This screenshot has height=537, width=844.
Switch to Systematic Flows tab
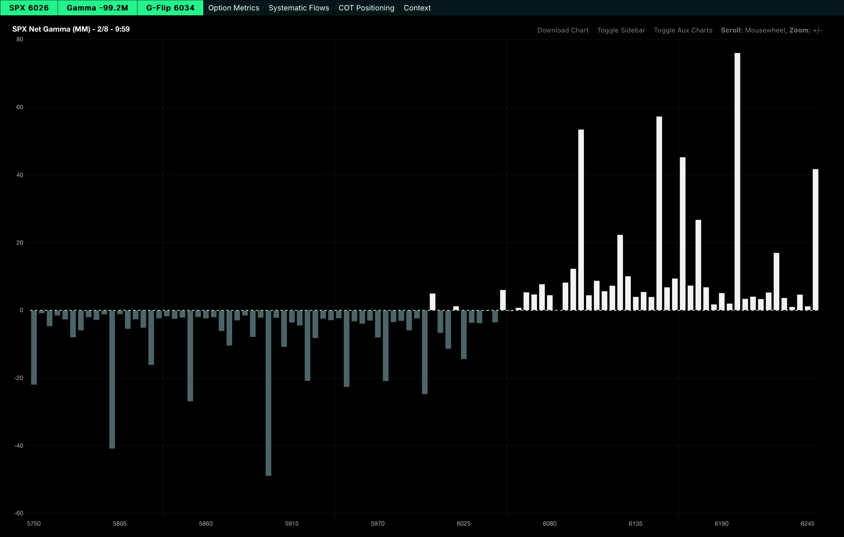(x=299, y=8)
